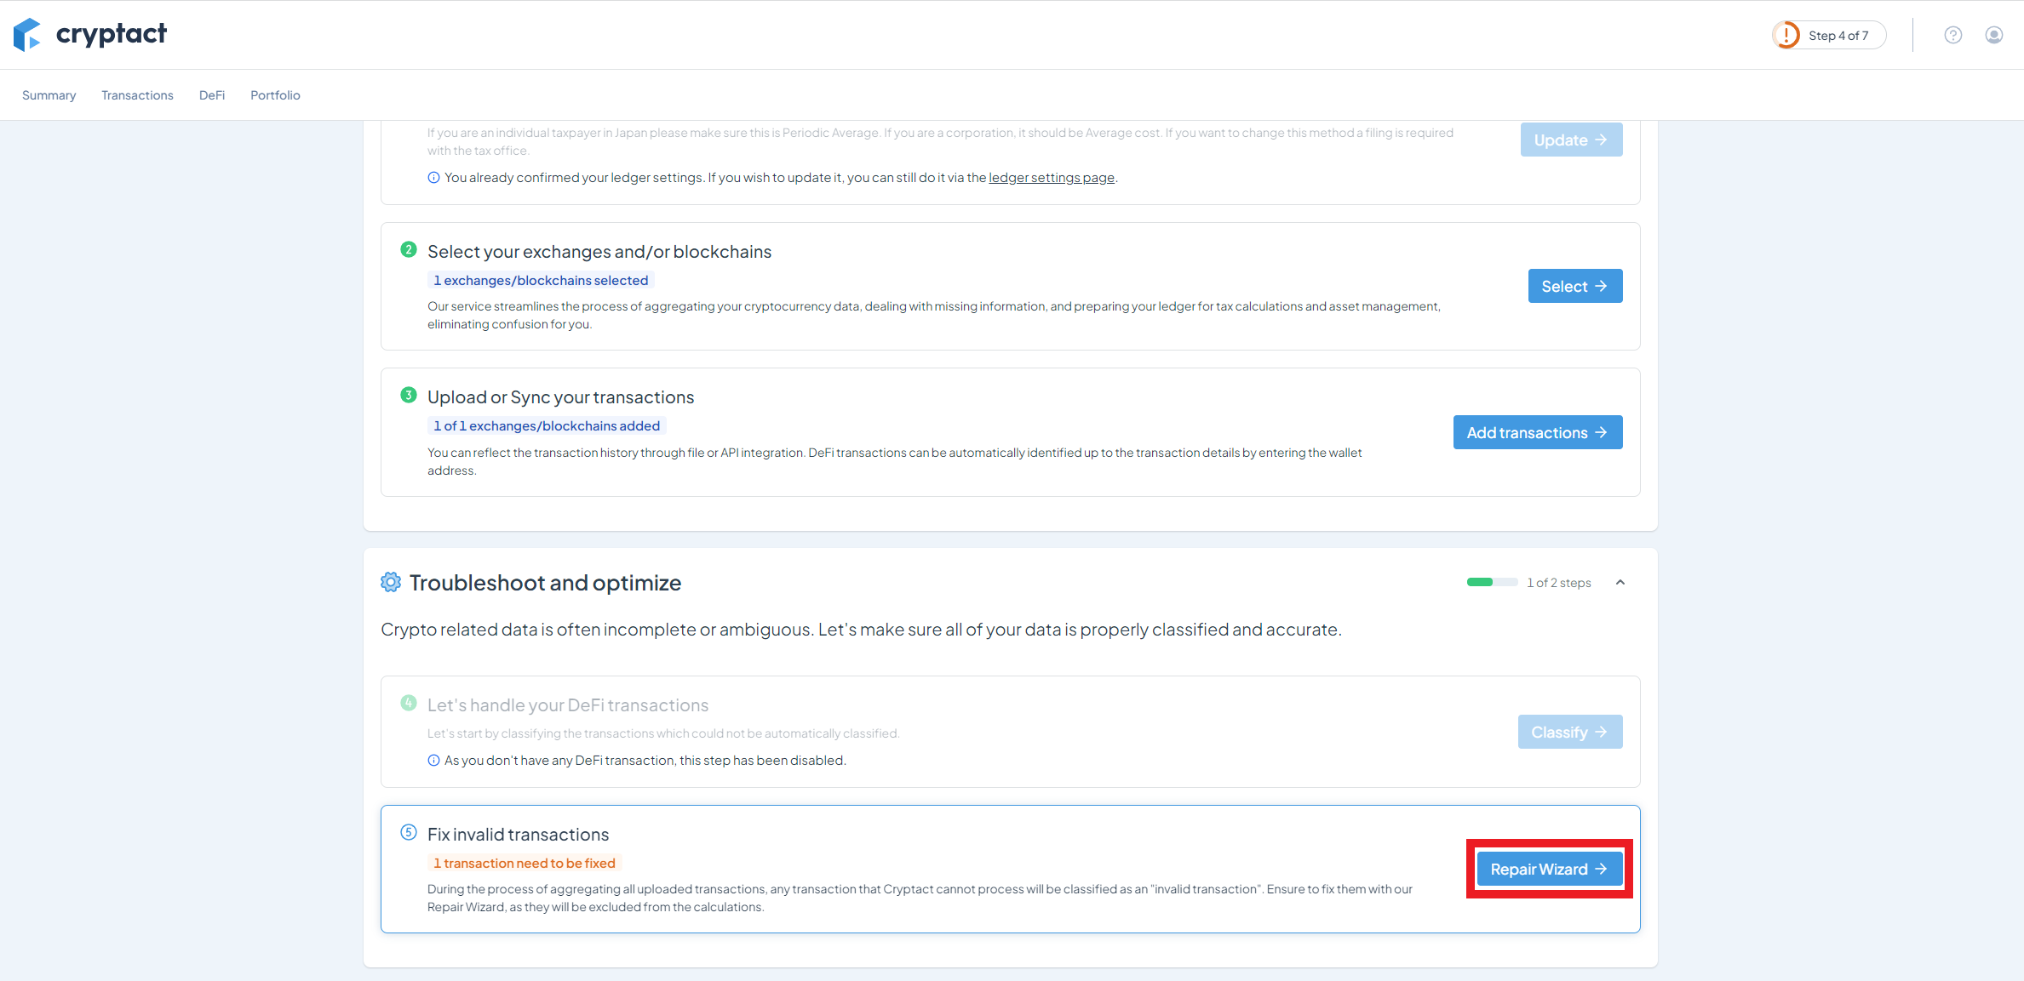
Task: Click info icon next to ledger settings note
Action: (433, 178)
